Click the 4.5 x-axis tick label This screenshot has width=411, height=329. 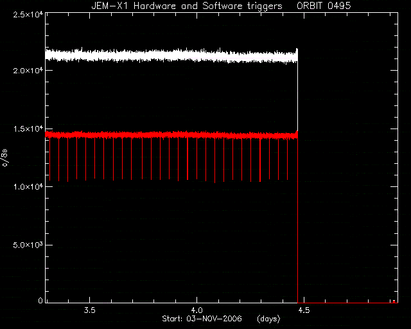tap(304, 310)
